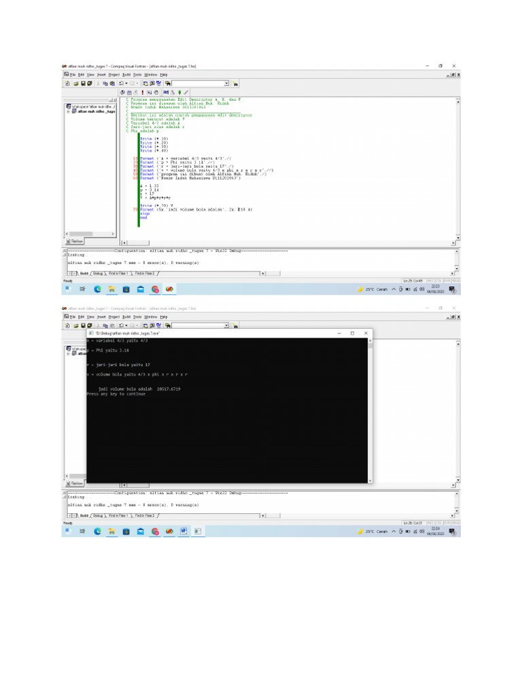Click red exclamation Execute Program icon

[x=143, y=92]
